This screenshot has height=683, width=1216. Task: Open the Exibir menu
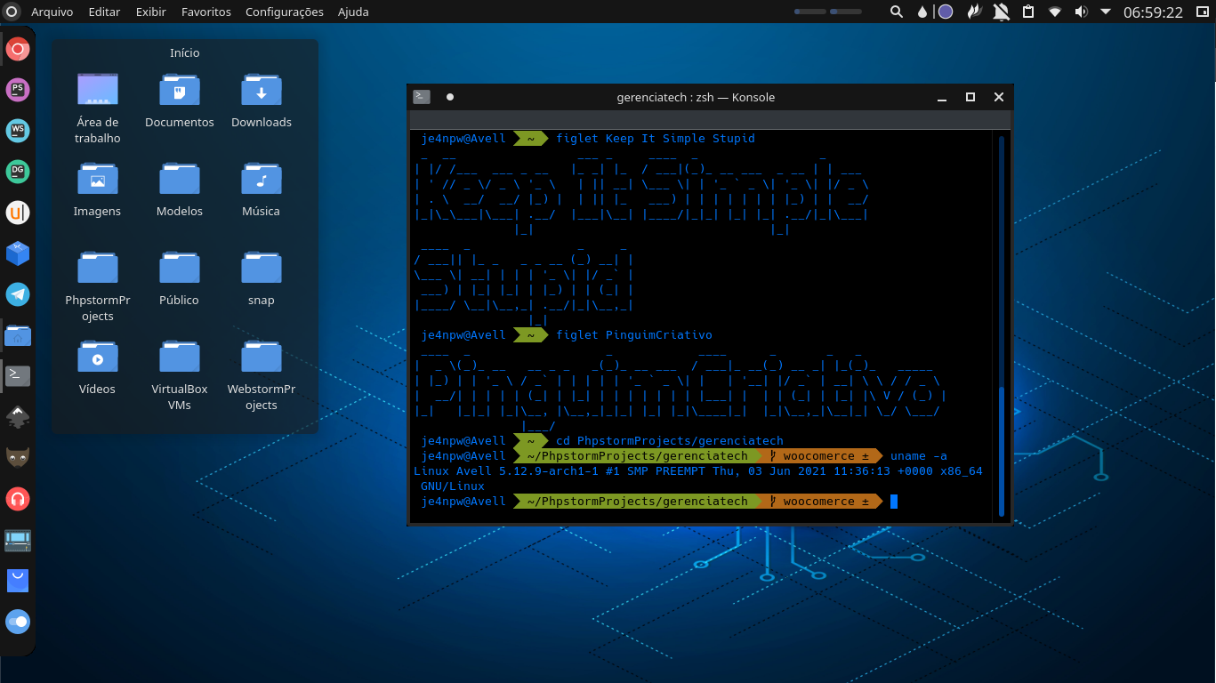(151, 12)
